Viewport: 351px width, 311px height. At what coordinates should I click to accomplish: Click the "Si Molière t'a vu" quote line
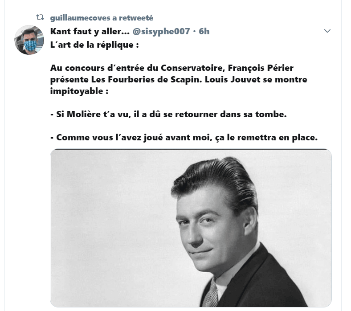168,114
